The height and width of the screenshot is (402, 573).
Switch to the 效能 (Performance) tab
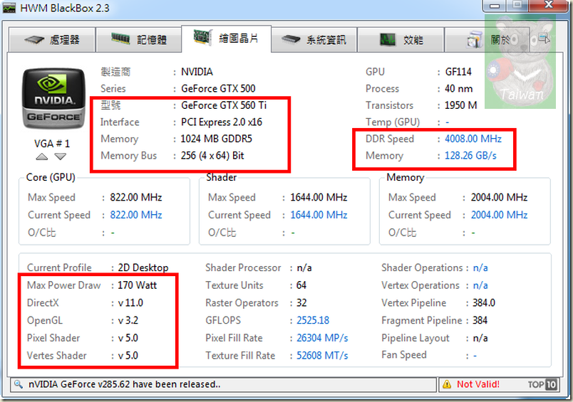(401, 39)
